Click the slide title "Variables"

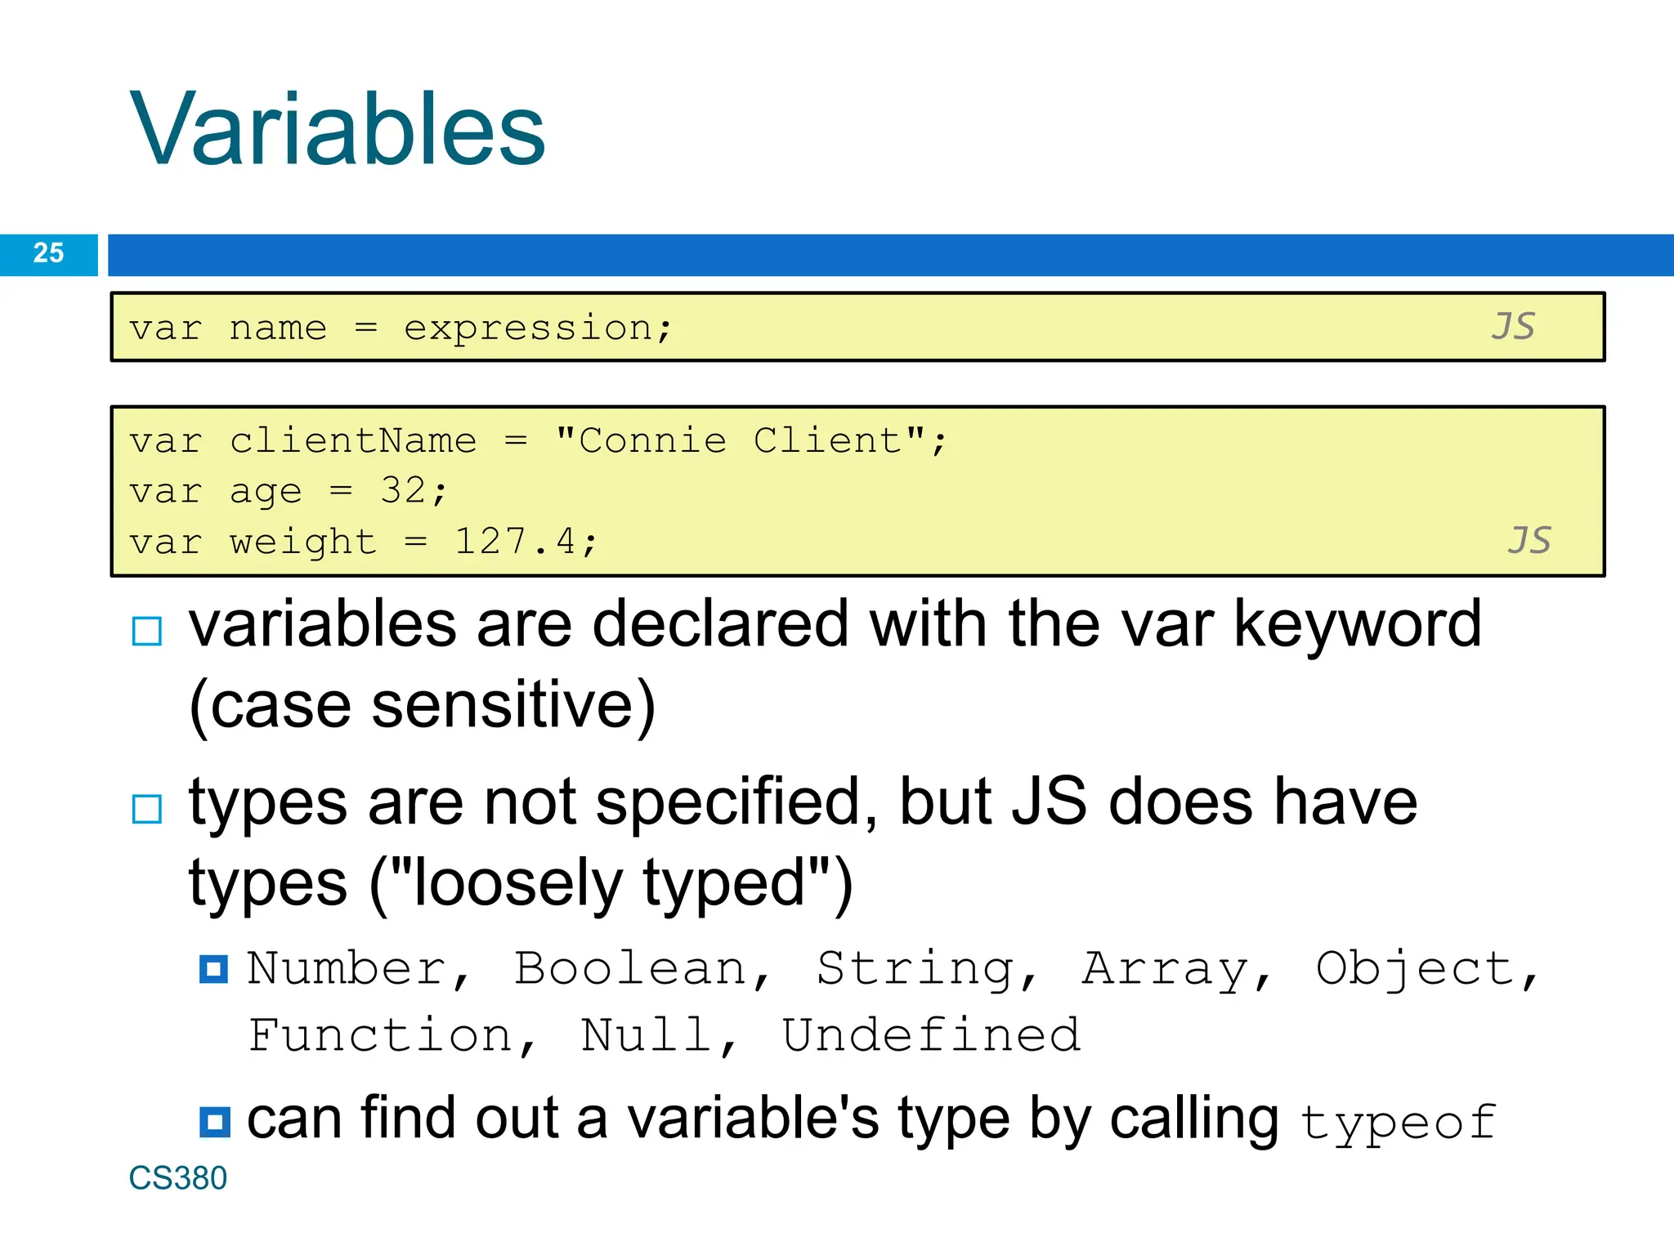click(x=338, y=129)
